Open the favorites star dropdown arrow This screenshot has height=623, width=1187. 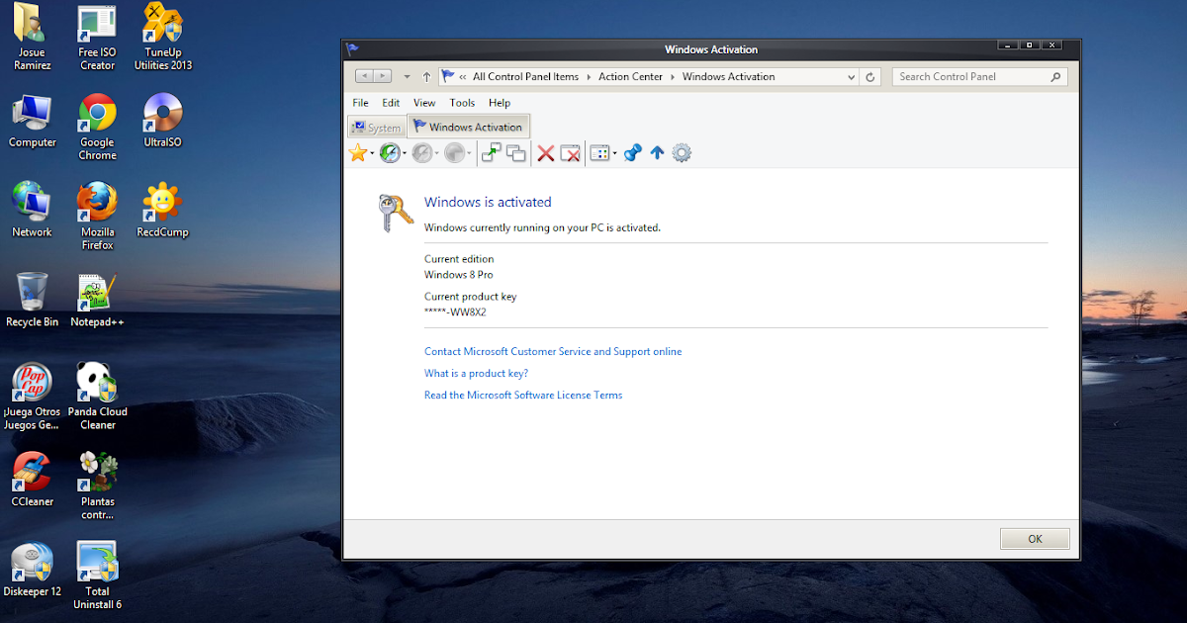(373, 154)
